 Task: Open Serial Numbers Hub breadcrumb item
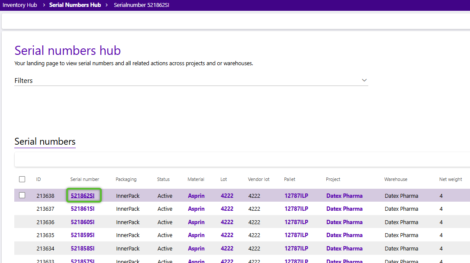[x=75, y=5]
